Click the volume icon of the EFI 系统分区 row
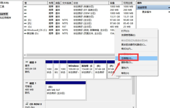The height and width of the screenshot is (108, 170). coord(25,10)
